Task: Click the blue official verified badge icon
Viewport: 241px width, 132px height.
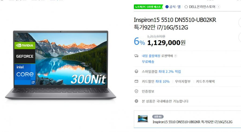Action: 167,7
